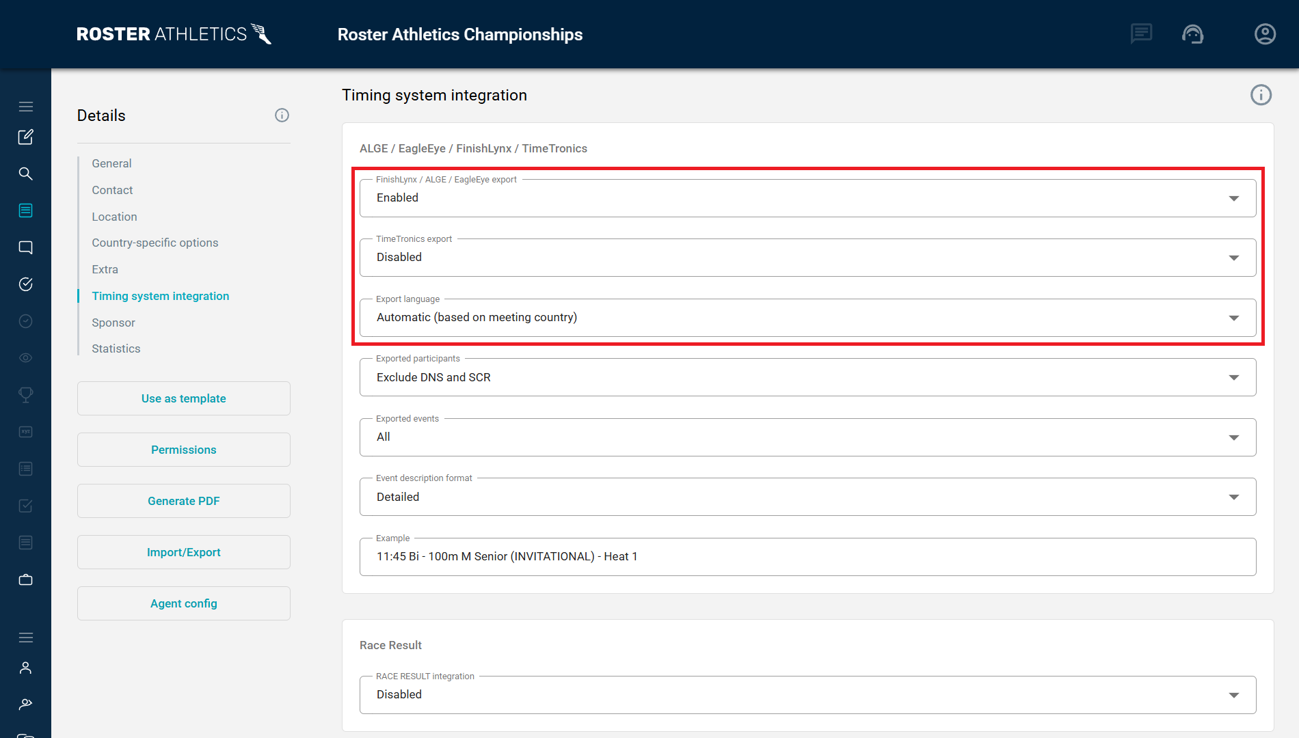Open the messages icon in top header
1299x738 pixels.
1141,33
